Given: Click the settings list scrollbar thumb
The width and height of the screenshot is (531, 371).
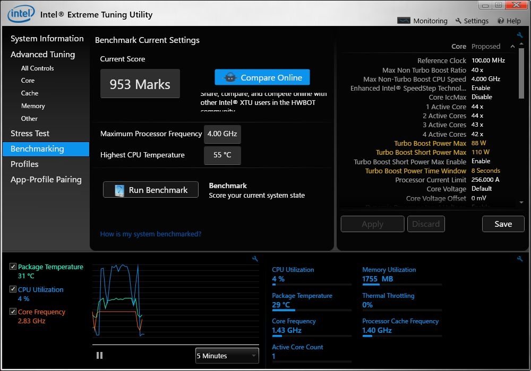Looking at the screenshot, I should coord(521,74).
